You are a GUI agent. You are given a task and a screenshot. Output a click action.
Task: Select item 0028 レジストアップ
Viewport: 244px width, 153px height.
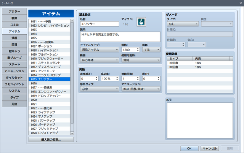50,133
